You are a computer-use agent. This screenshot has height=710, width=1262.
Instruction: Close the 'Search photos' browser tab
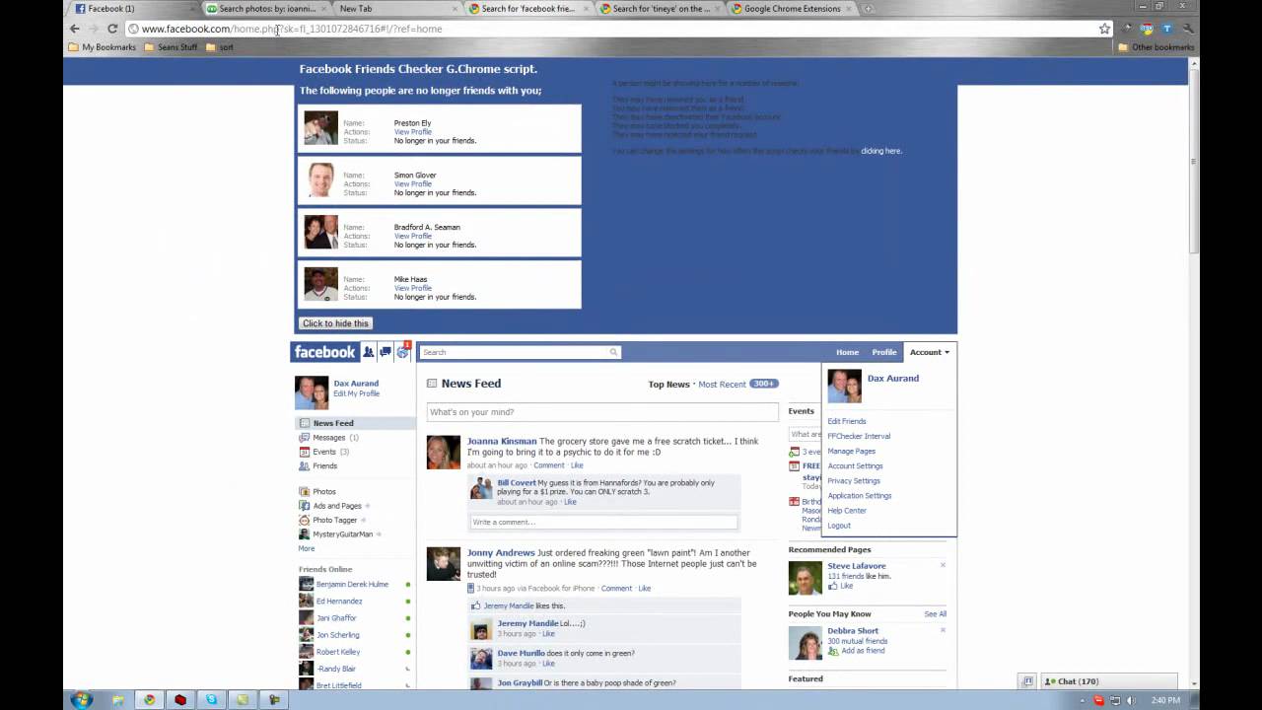[x=323, y=9]
